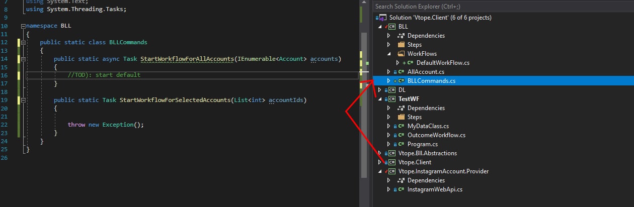Viewport: 634px width, 207px height.
Task: Click the MyDataClass.cs file icon
Action: 401,126
